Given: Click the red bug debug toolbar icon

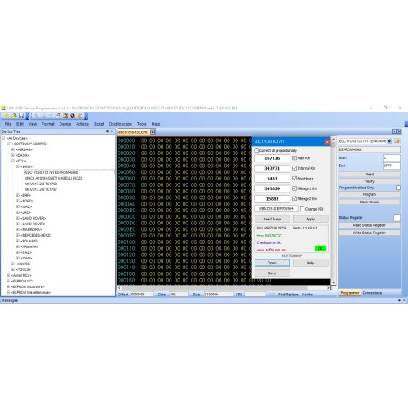Looking at the screenshot, I should 73,116.
